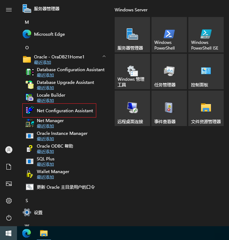Jump to letter S section header
Image resolution: width=229 pixels, height=240 pixels.
pyautogui.click(x=27, y=200)
